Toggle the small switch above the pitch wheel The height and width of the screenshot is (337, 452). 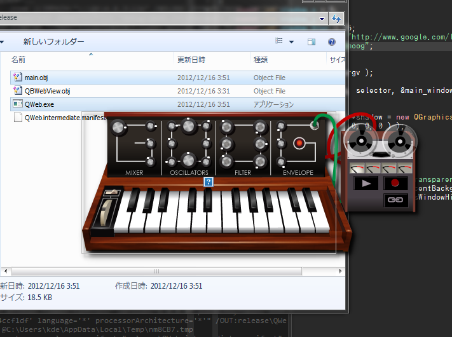point(113,192)
